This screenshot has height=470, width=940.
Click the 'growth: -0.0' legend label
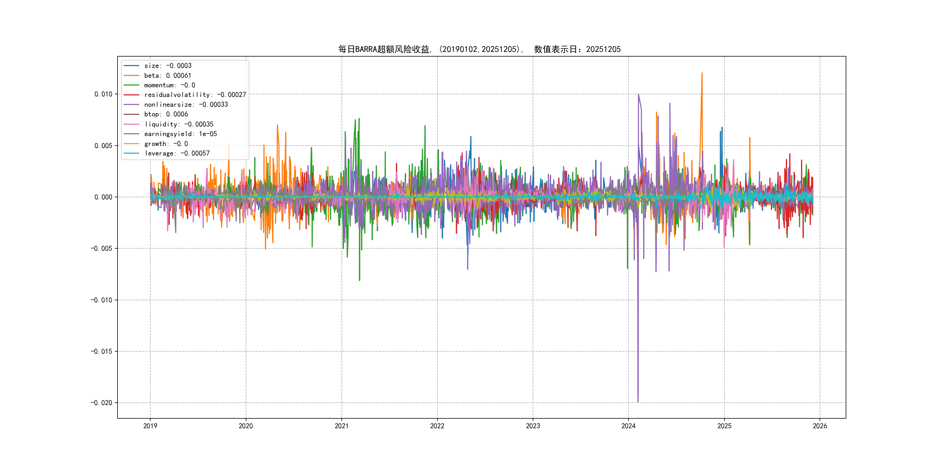click(166, 144)
